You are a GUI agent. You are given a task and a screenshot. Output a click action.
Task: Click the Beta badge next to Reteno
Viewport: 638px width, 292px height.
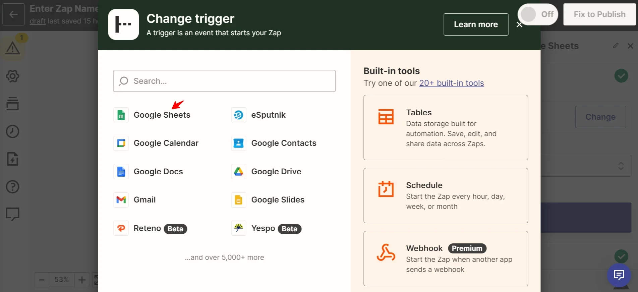pos(175,229)
